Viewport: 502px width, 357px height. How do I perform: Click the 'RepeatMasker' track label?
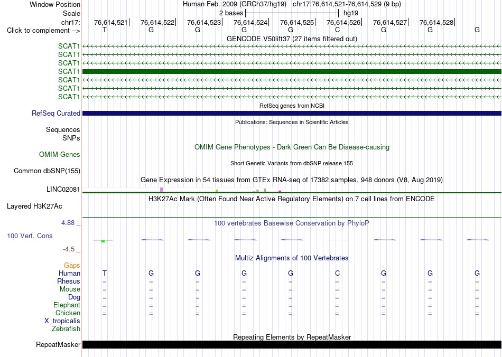click(58, 344)
